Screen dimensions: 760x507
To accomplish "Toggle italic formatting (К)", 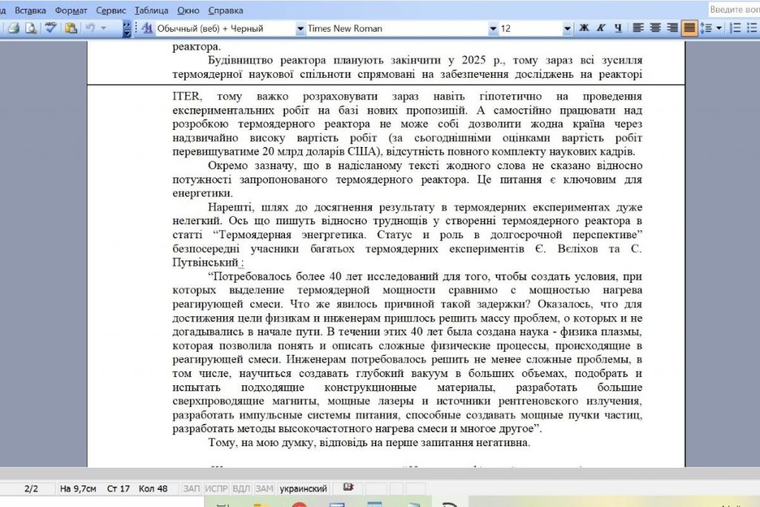I will pyautogui.click(x=601, y=28).
